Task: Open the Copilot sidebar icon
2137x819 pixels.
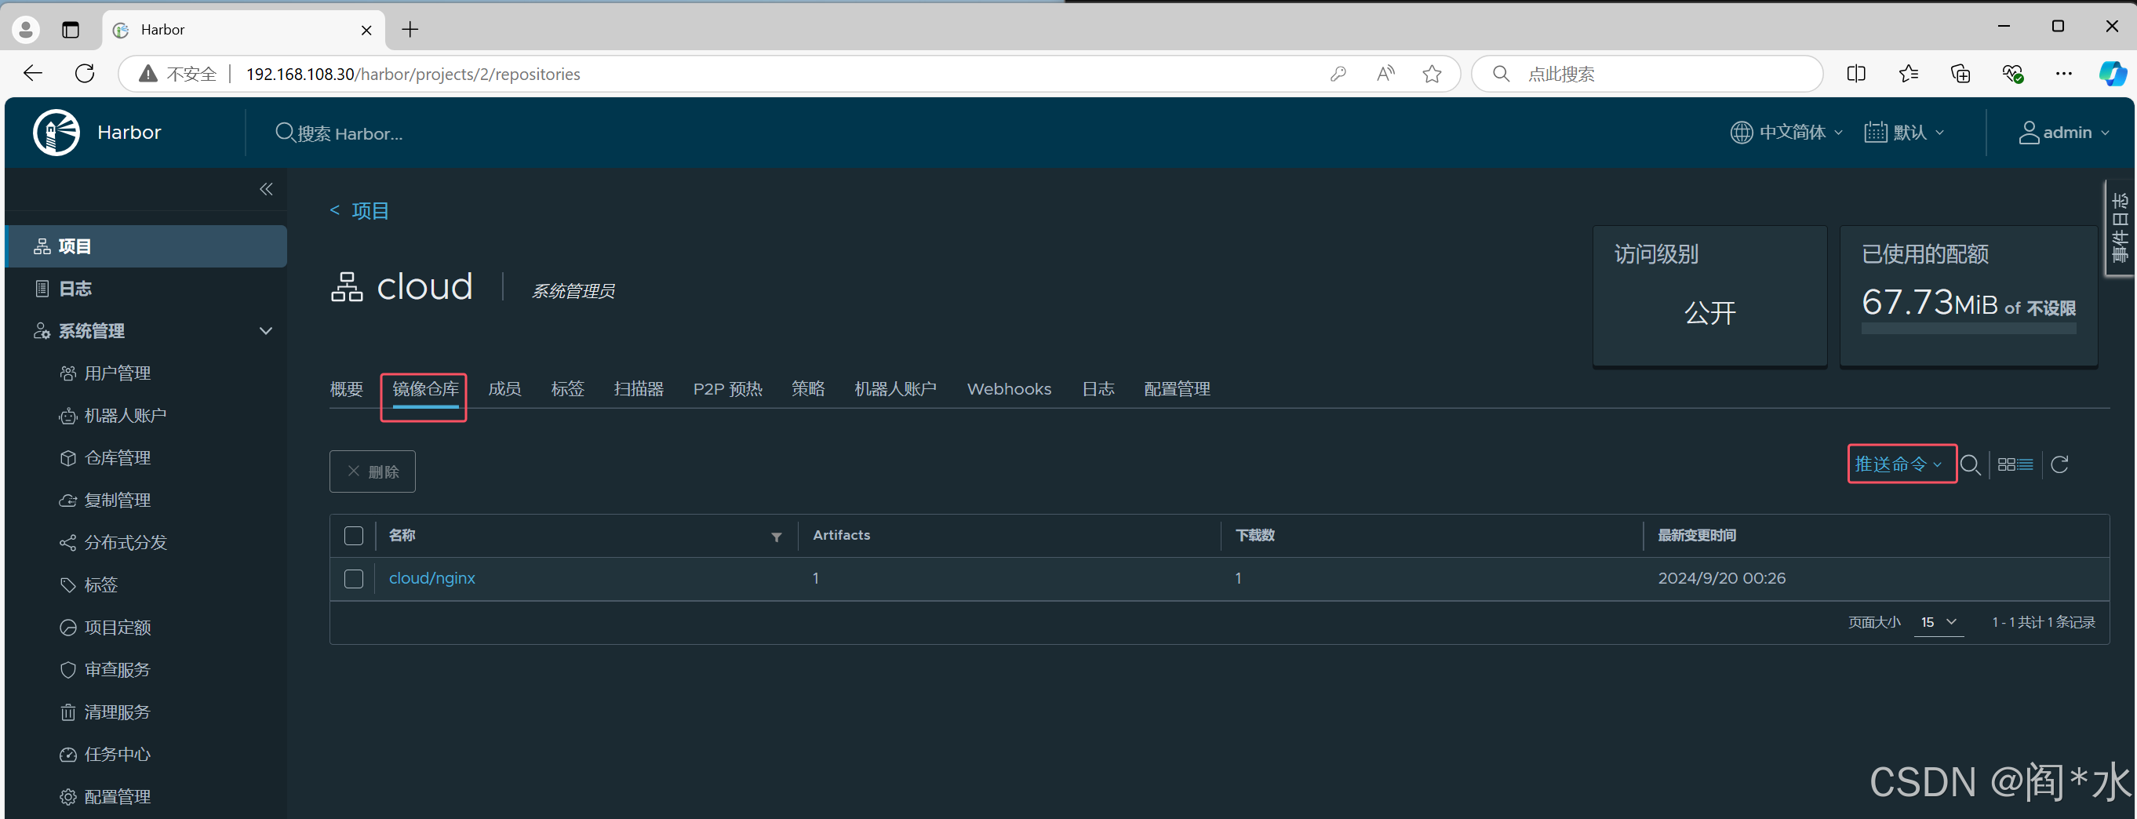Action: (x=2113, y=74)
